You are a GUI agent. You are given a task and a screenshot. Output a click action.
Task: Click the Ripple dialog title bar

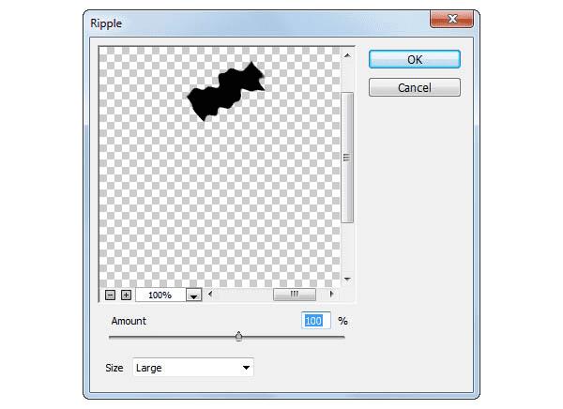257,23
